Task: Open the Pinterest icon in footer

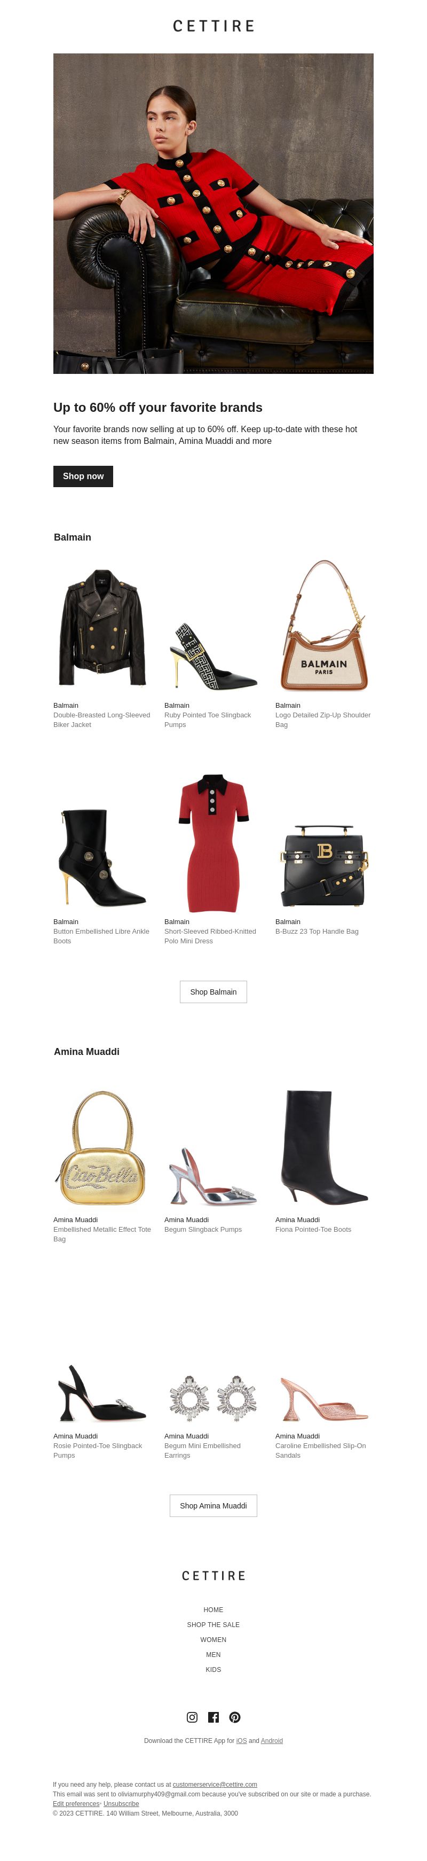Action: coord(234,1717)
